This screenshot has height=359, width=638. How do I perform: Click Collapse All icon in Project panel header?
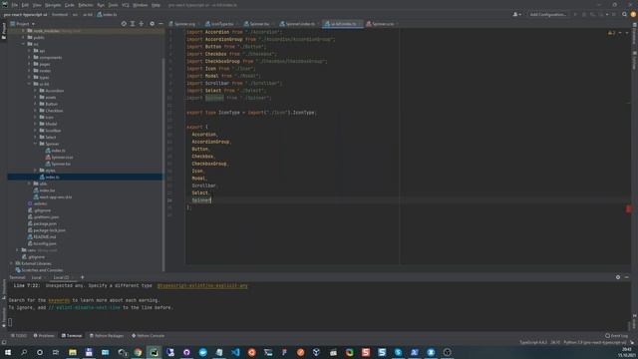coord(142,24)
